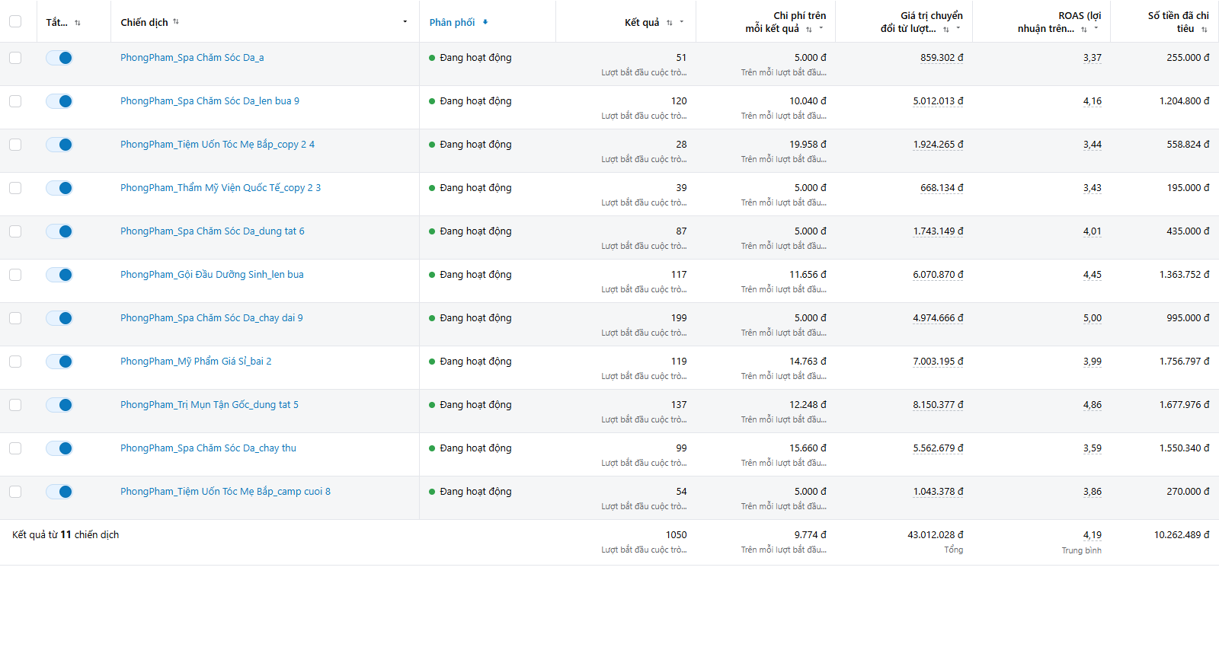This screenshot has height=647, width=1219.
Task: Open Giá trị chuyển đổi column dropdown caret
Action: coord(958,28)
